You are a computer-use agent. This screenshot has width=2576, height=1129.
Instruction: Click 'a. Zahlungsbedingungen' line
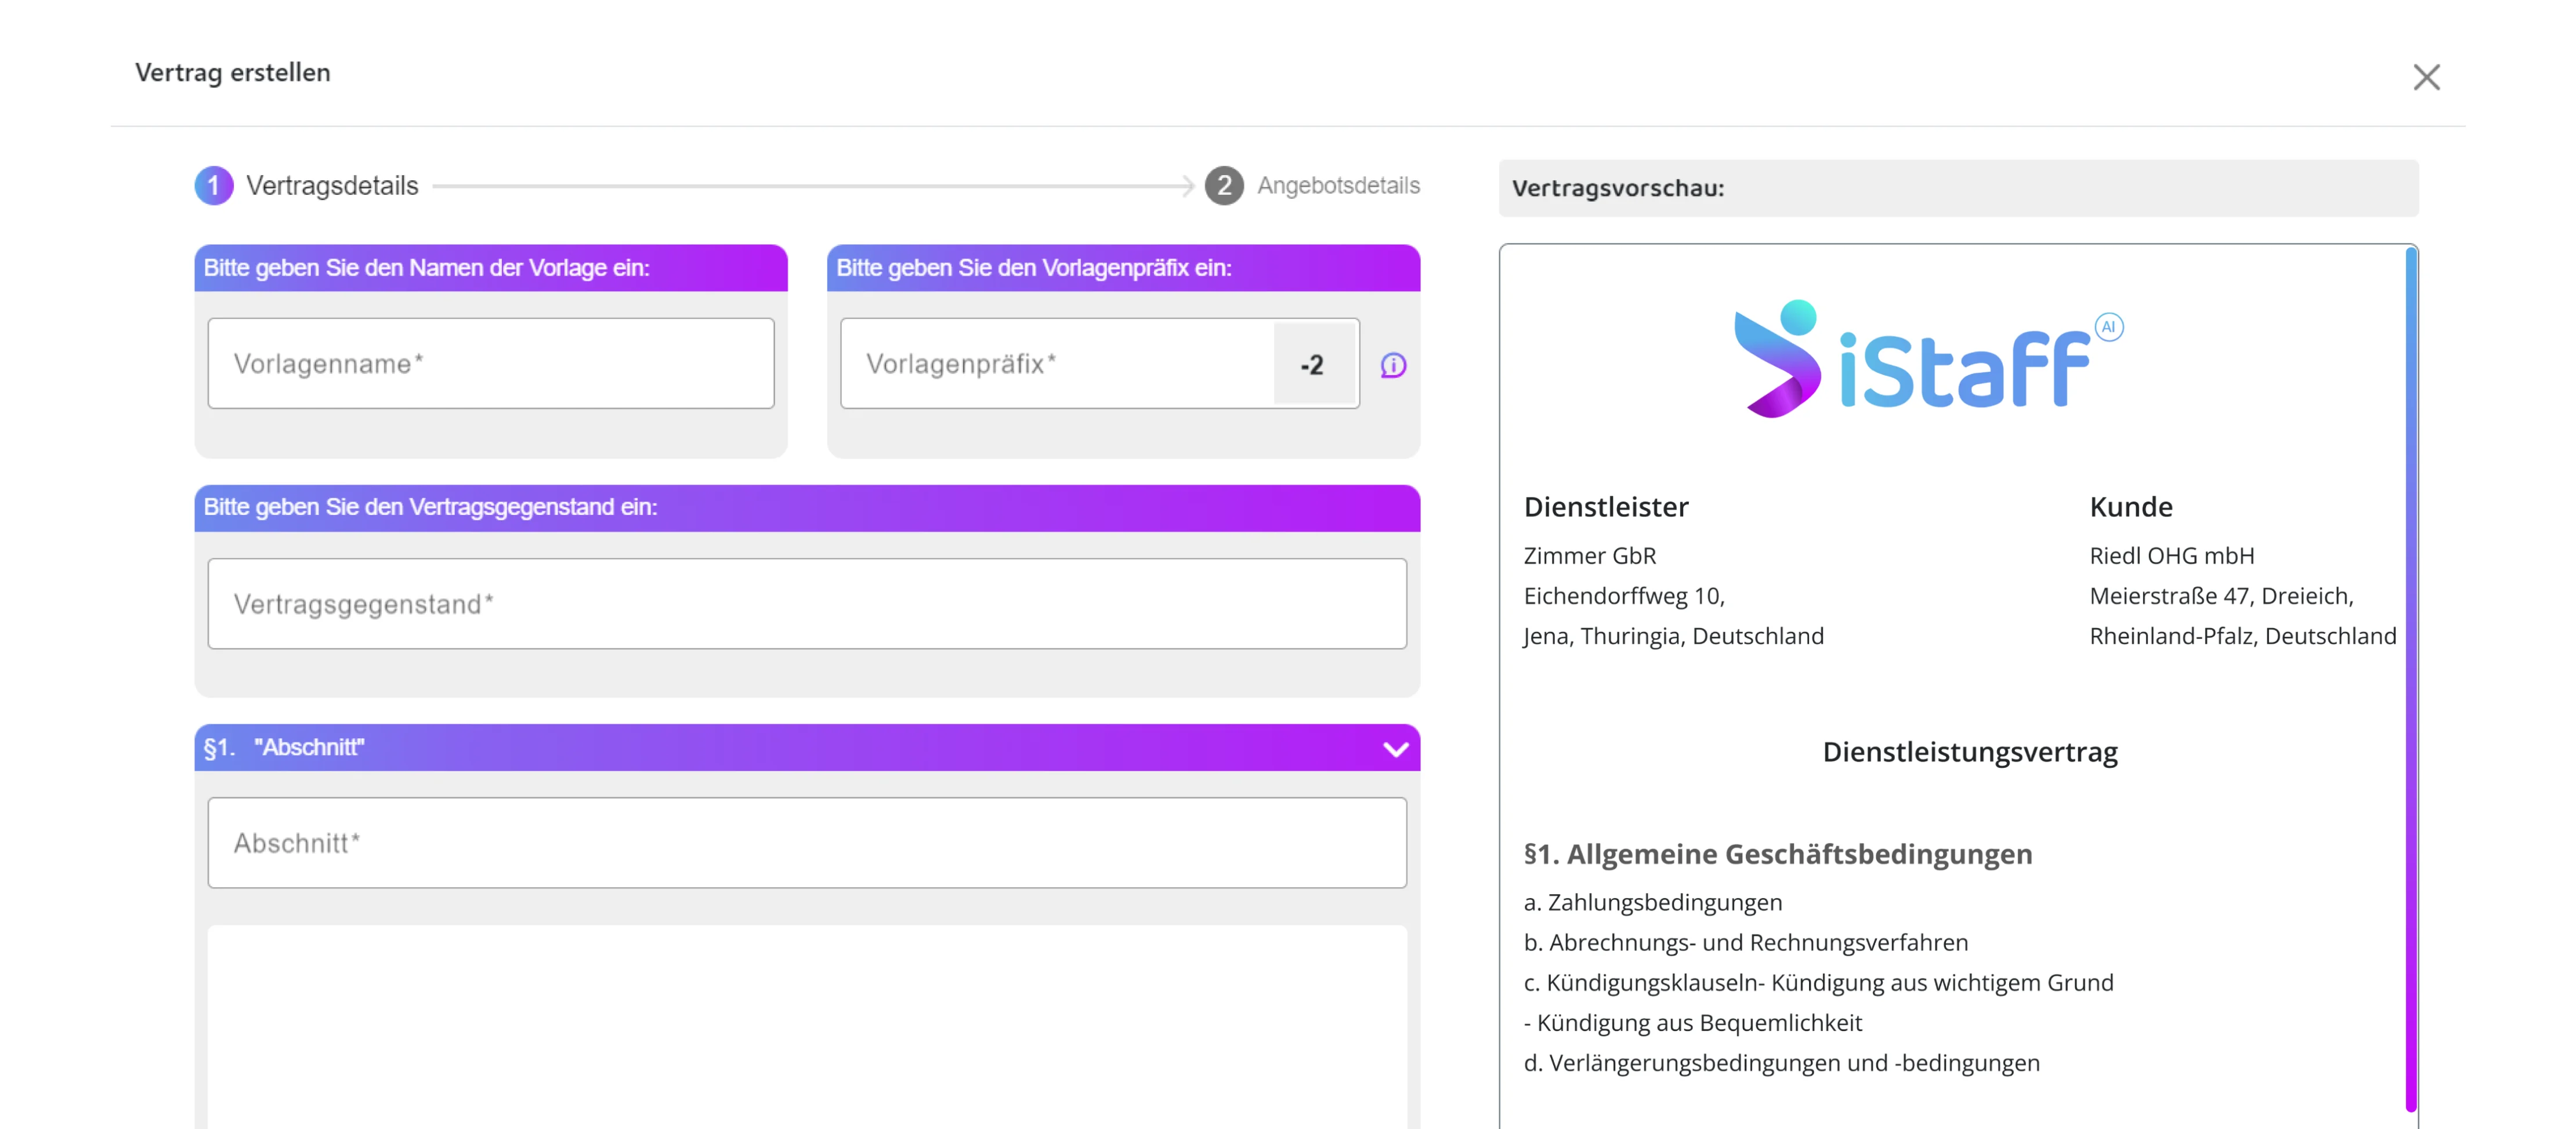point(1653,902)
